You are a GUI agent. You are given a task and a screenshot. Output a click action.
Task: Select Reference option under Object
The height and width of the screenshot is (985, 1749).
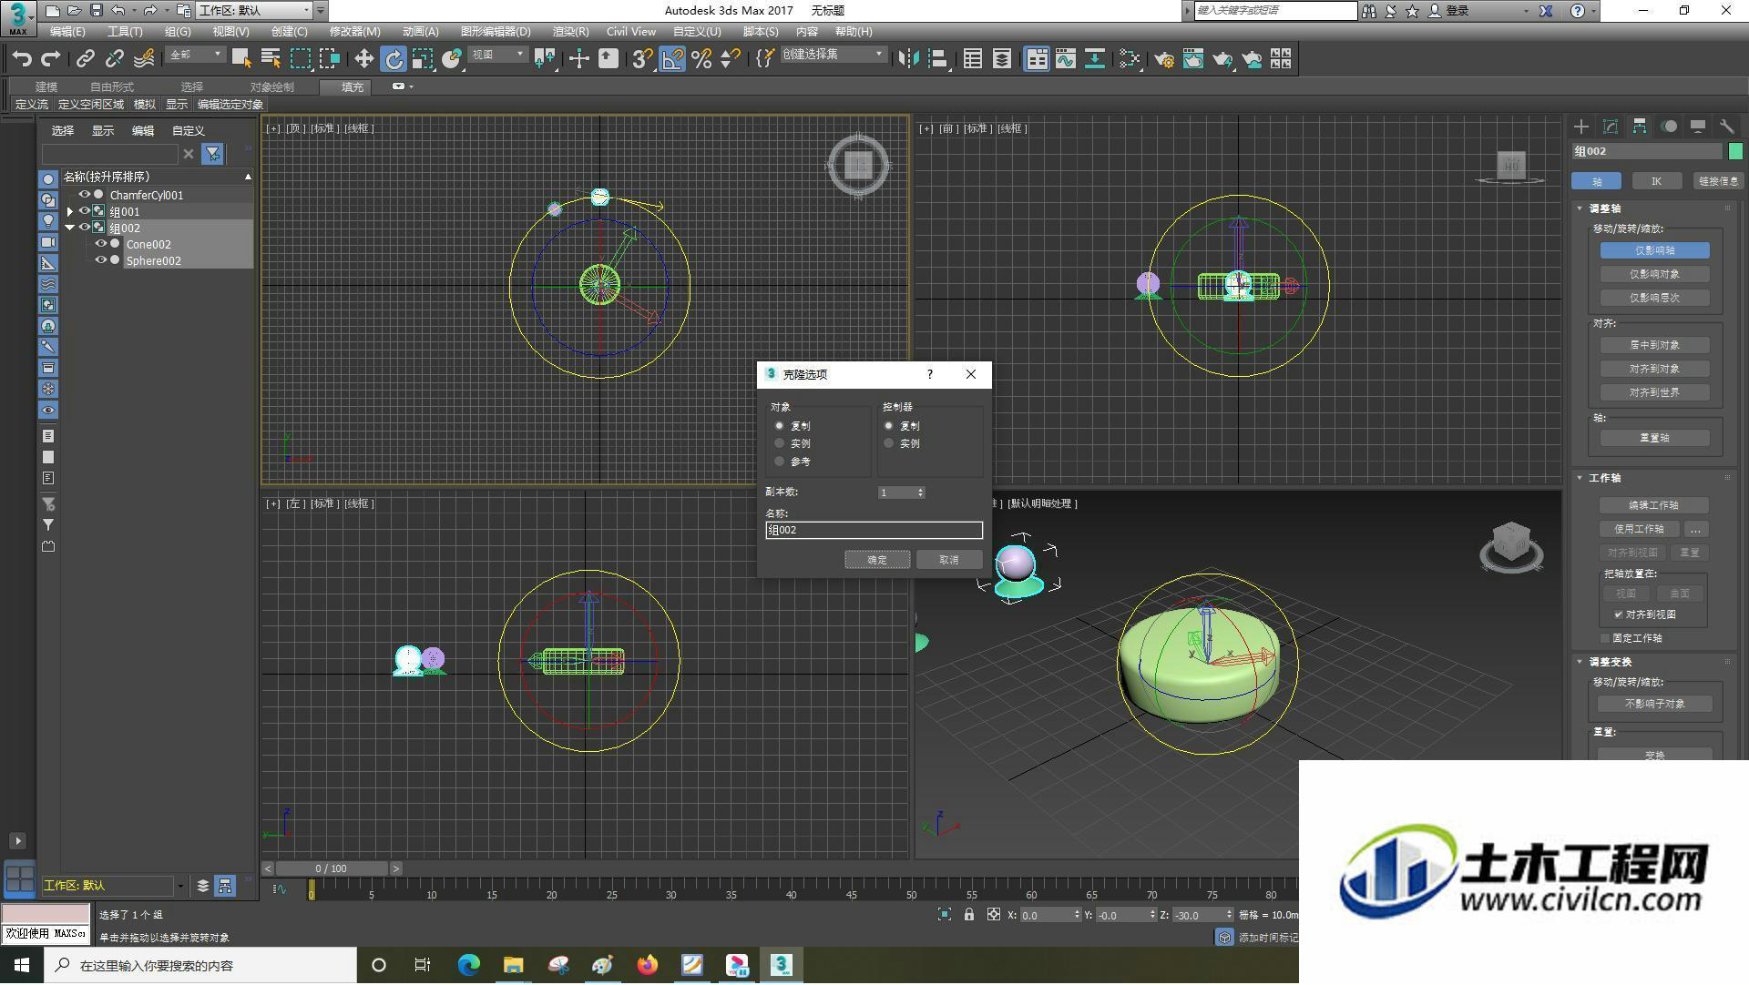pos(779,462)
